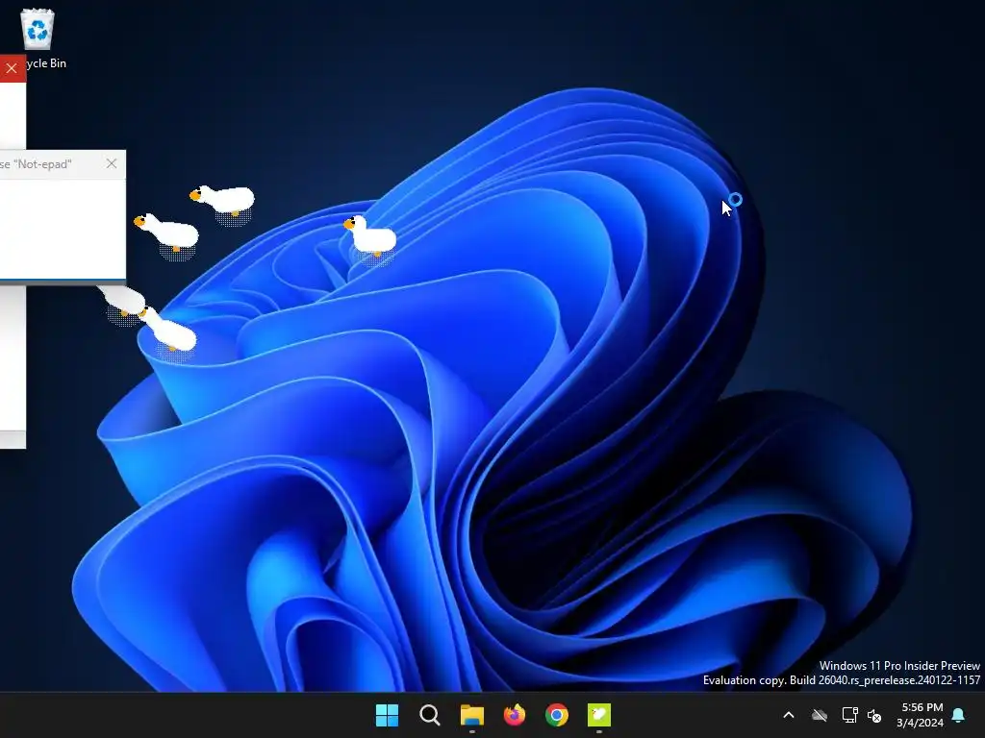Viewport: 985px width, 738px height.
Task: Click the muted volume tray icon
Action: click(874, 715)
